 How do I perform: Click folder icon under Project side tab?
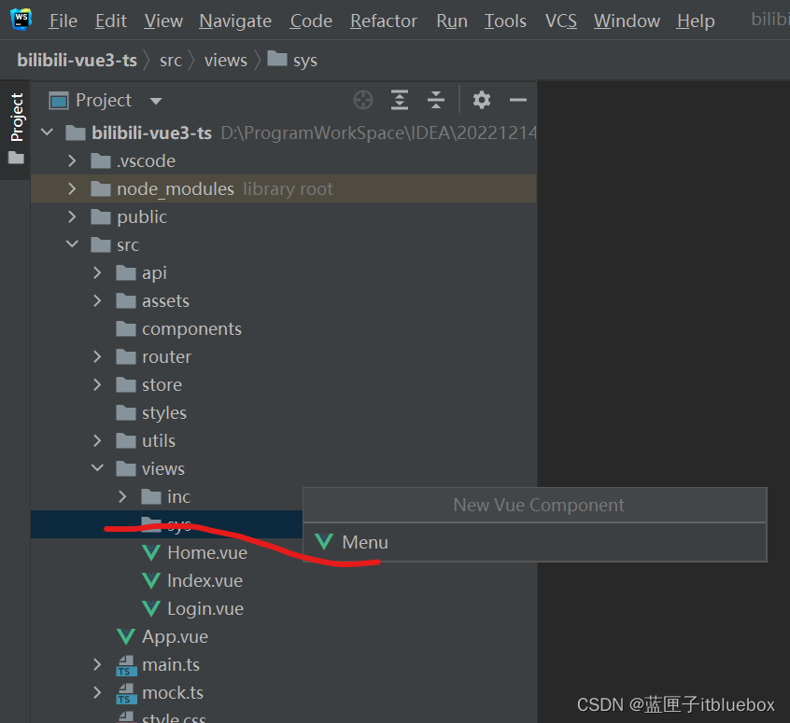click(x=16, y=158)
